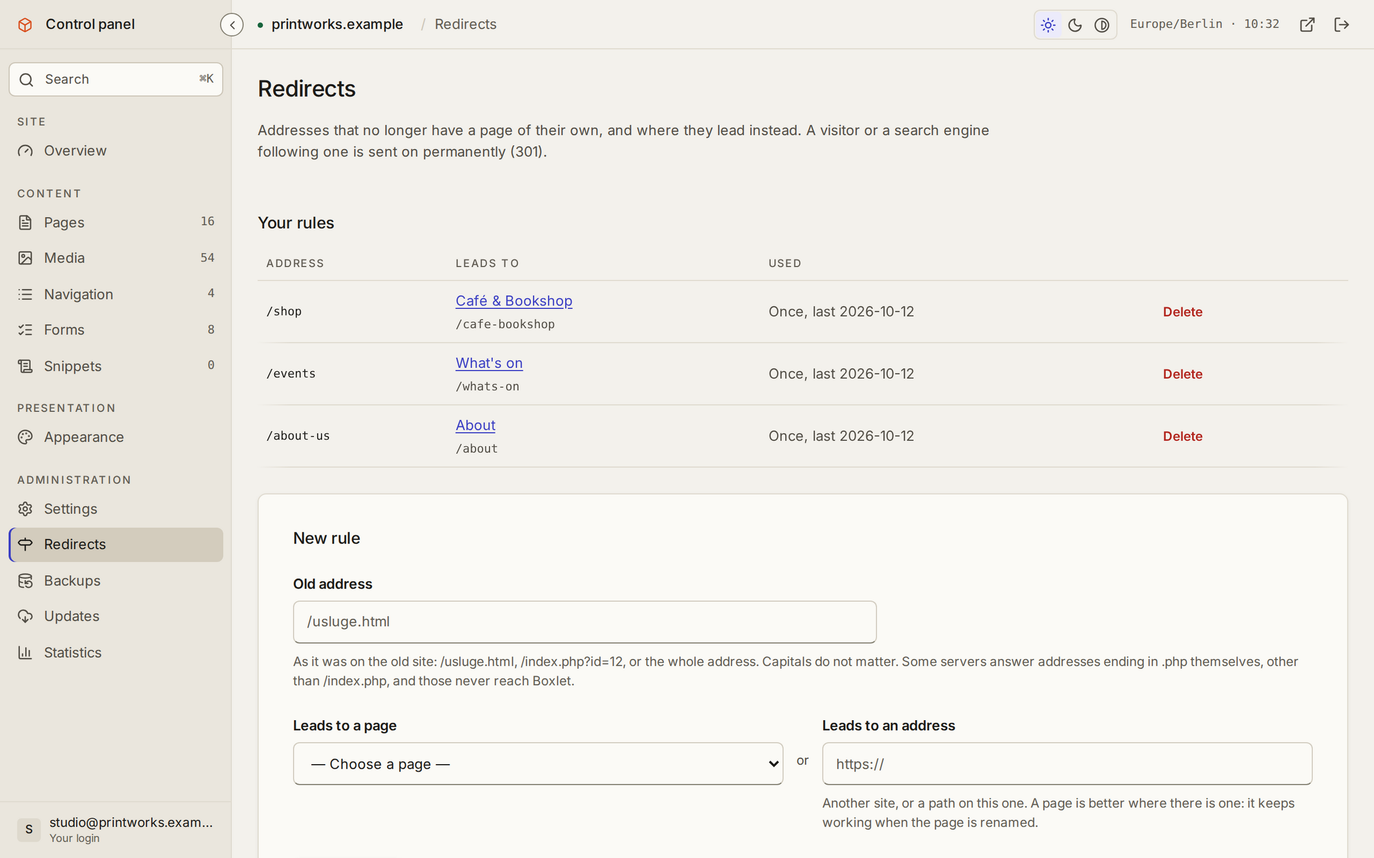The image size is (1374, 858).
Task: Click the sidebar Search box
Action: 116,80
